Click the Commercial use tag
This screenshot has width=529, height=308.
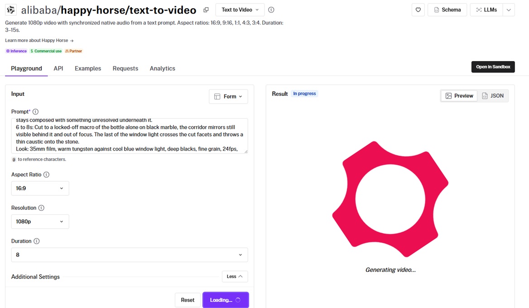(46, 51)
